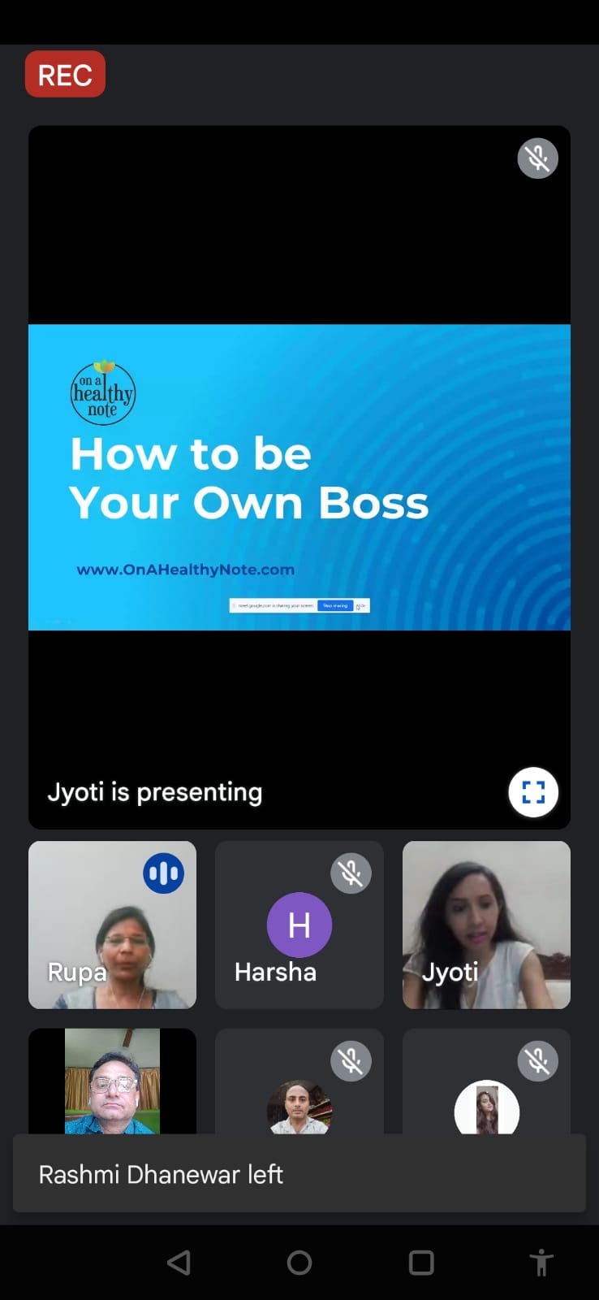
Task: Tap the red REC recording indicator
Action: [65, 75]
